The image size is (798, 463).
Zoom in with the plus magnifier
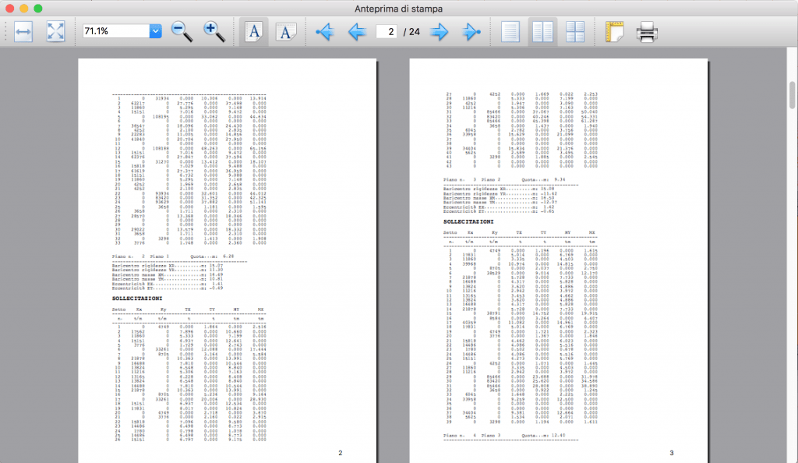[214, 31]
